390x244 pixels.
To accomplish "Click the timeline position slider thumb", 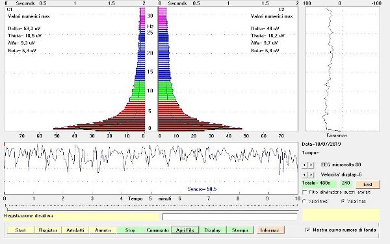I will 6,208.
